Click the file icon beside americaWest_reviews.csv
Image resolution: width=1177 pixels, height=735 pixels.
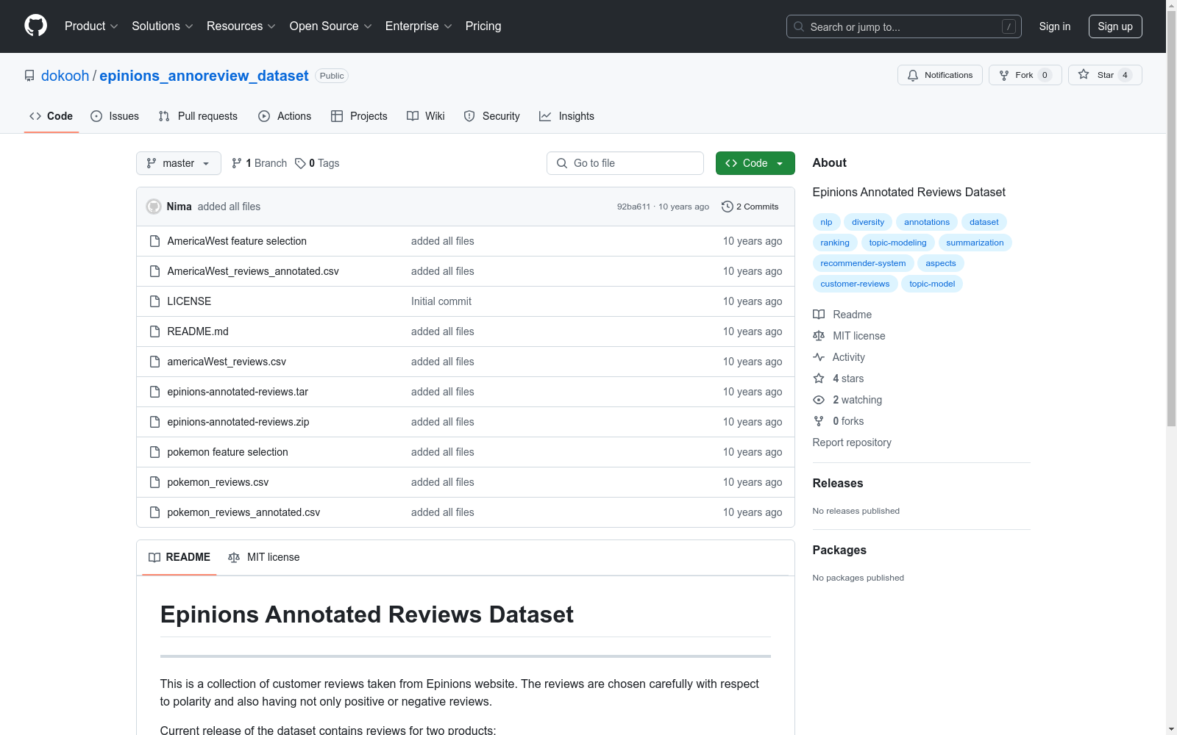point(154,362)
